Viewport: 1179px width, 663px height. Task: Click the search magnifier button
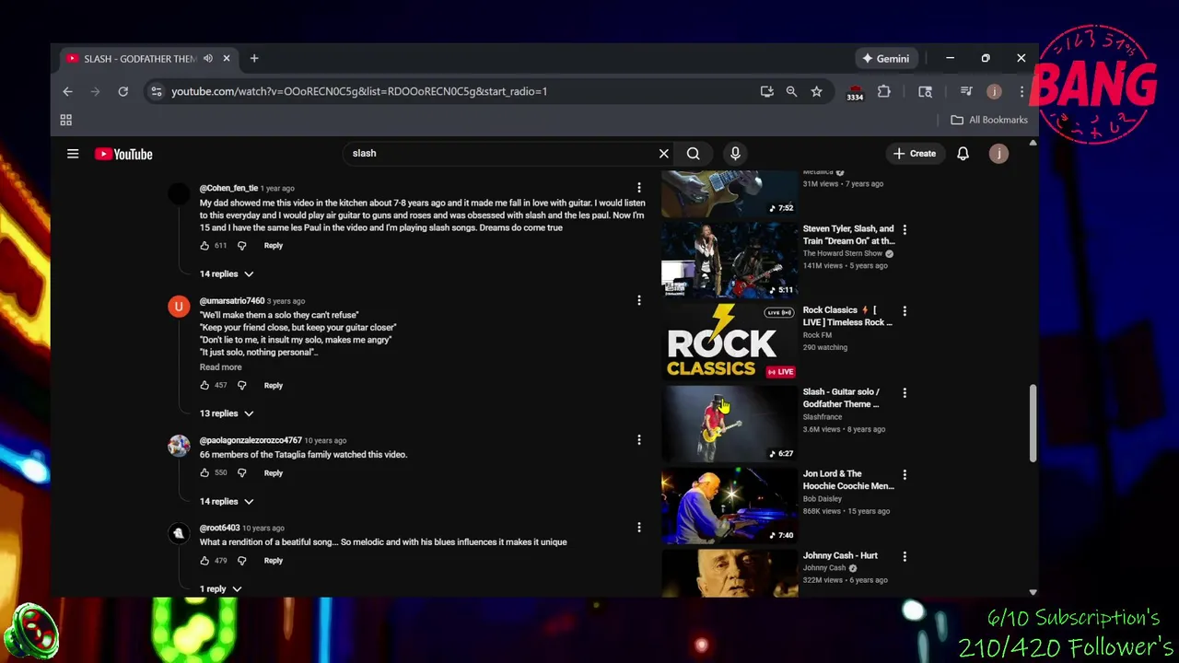click(x=694, y=154)
